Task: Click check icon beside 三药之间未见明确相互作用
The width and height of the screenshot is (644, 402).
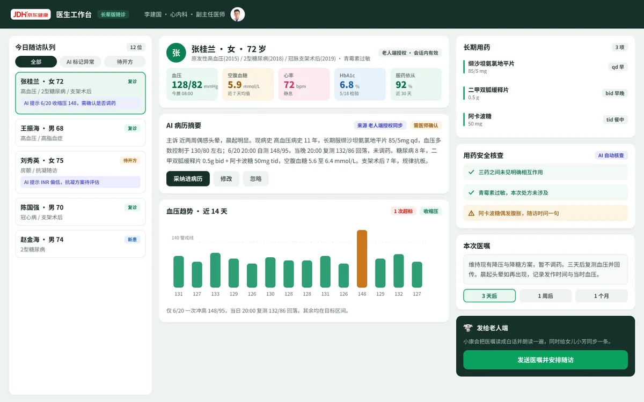Action: coord(471,172)
